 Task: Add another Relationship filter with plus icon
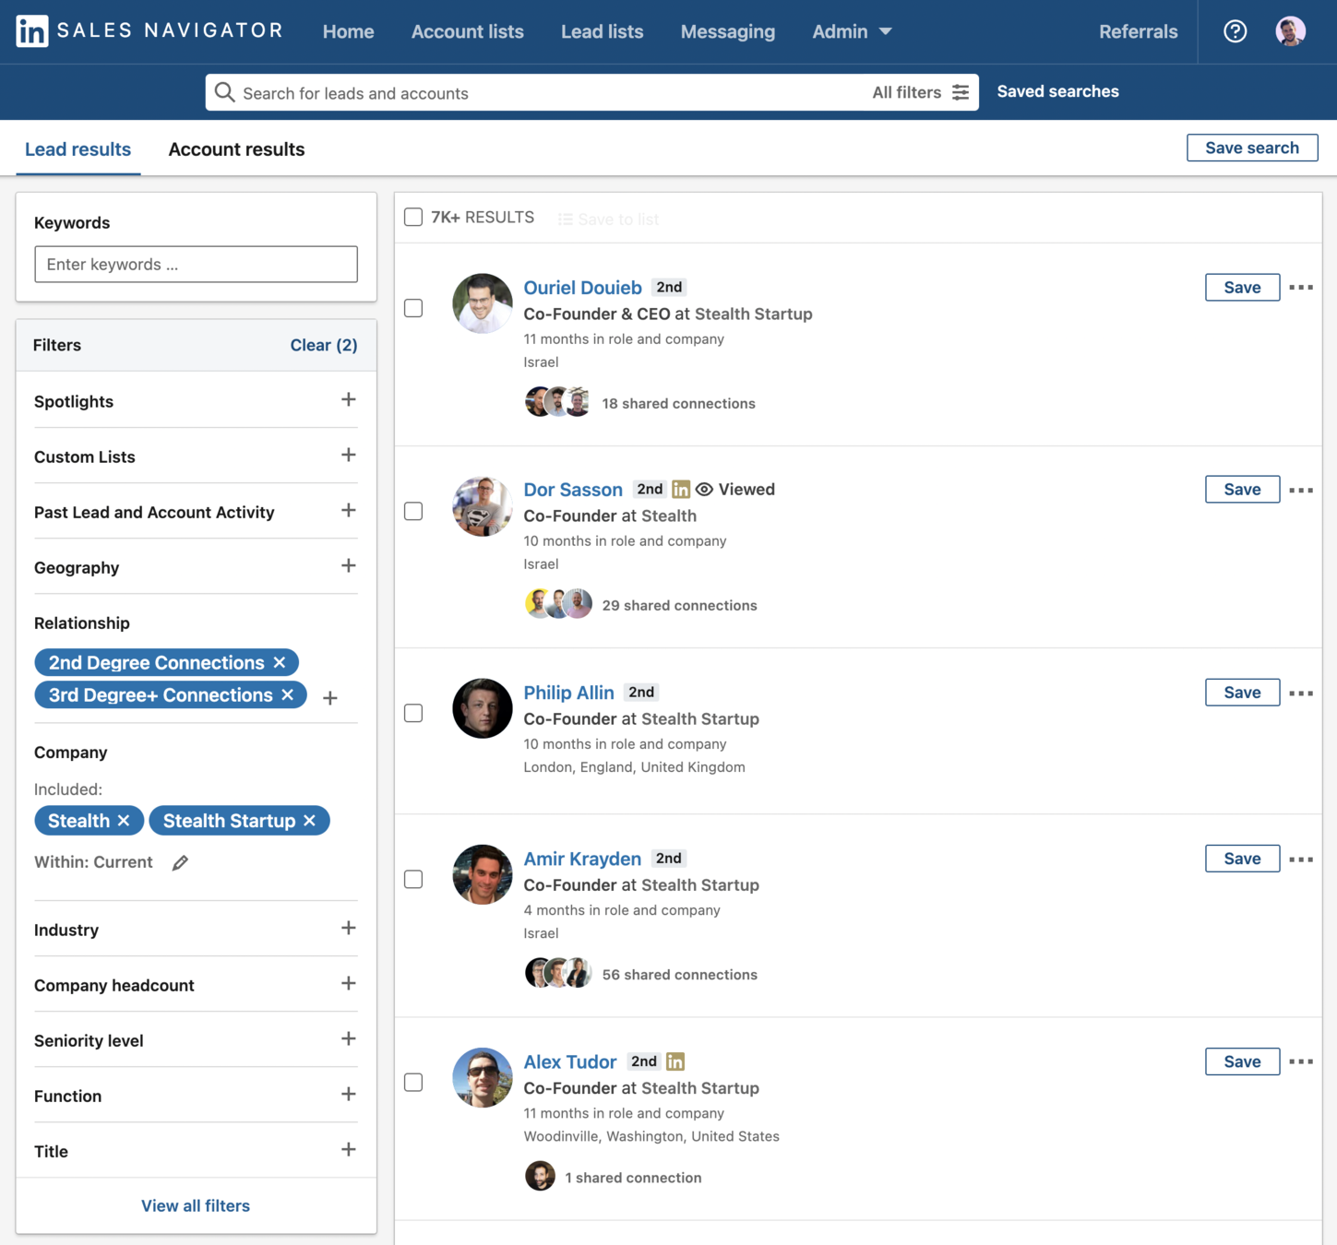click(x=330, y=698)
